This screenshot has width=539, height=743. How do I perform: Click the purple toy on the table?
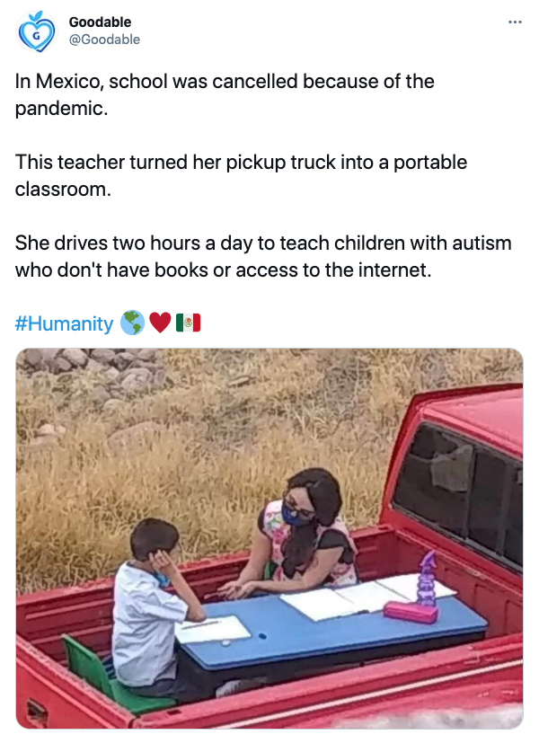pos(427,579)
